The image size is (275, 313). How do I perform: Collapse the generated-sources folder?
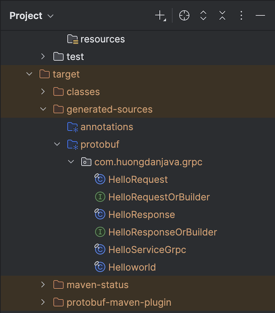tap(43, 109)
